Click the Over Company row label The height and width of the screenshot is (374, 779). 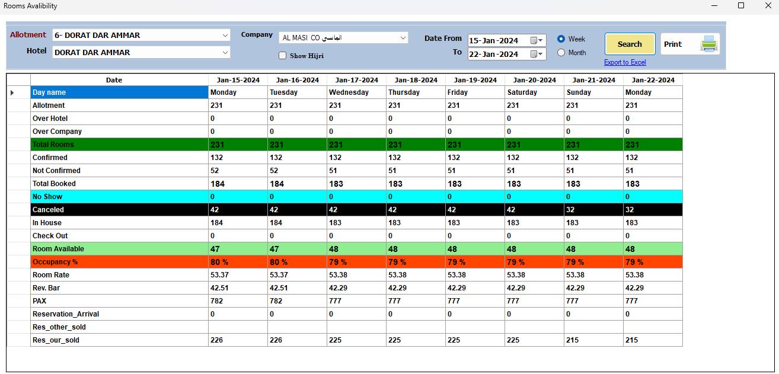coord(119,132)
